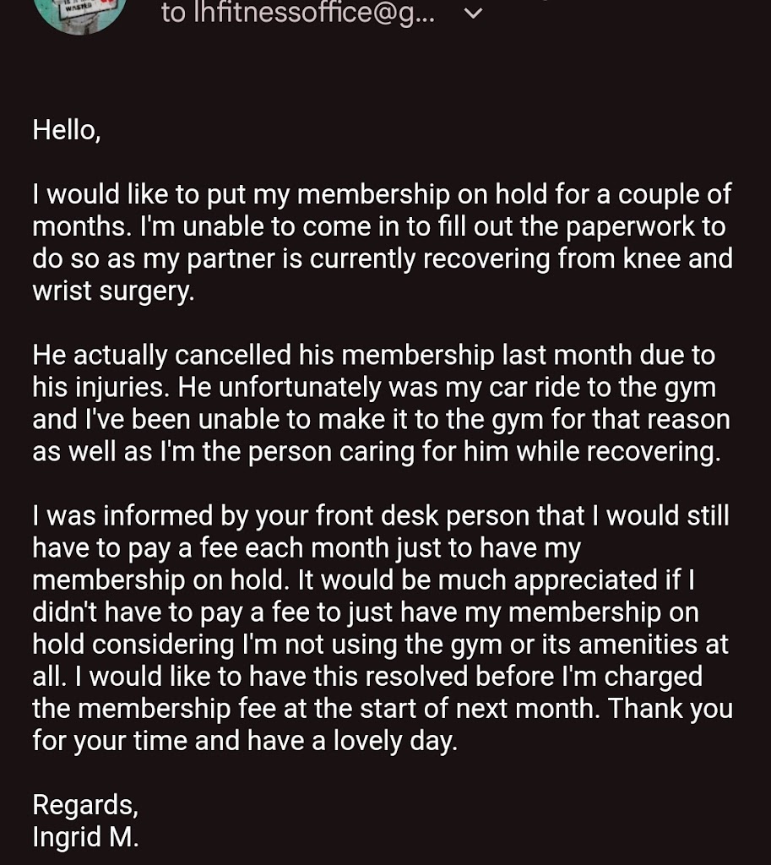Click the signature 'Ingrid M.'

tap(85, 836)
